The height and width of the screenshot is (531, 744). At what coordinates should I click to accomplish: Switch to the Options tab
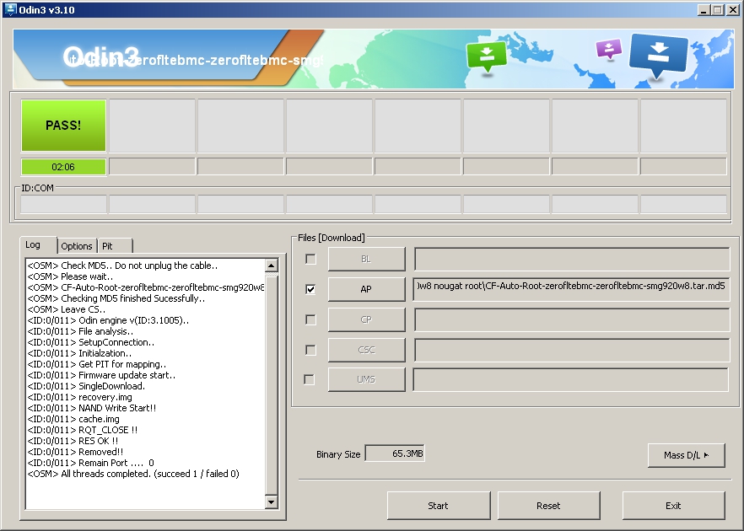[x=77, y=246]
